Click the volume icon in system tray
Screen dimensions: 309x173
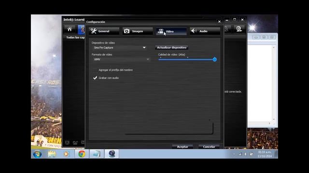(246, 154)
